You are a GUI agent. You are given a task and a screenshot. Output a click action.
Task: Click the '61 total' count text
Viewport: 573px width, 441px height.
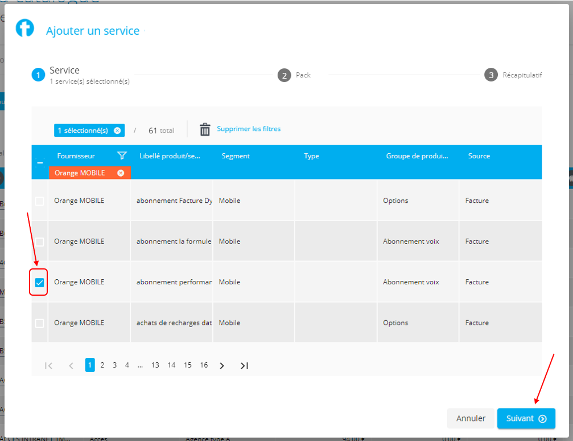tap(161, 130)
